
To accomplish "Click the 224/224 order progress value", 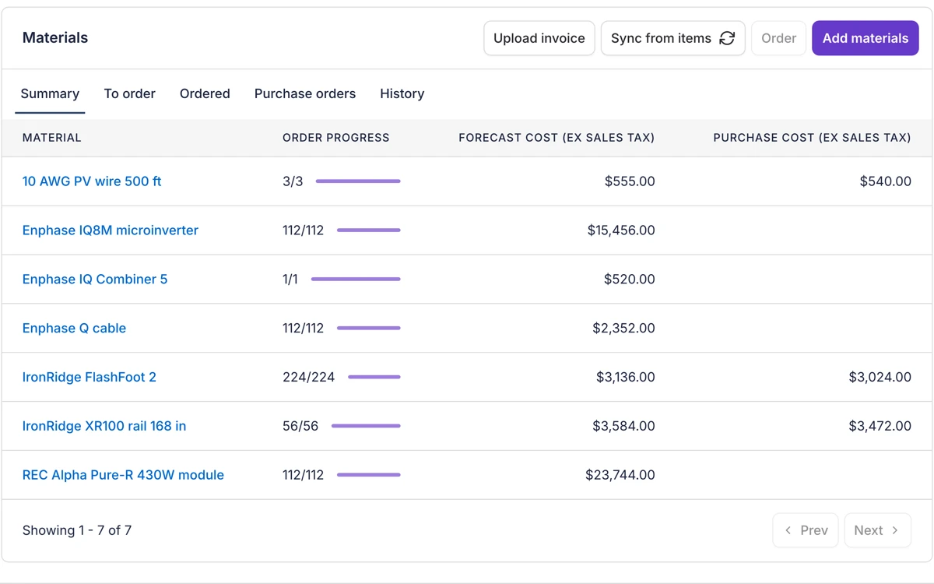I will coord(309,377).
